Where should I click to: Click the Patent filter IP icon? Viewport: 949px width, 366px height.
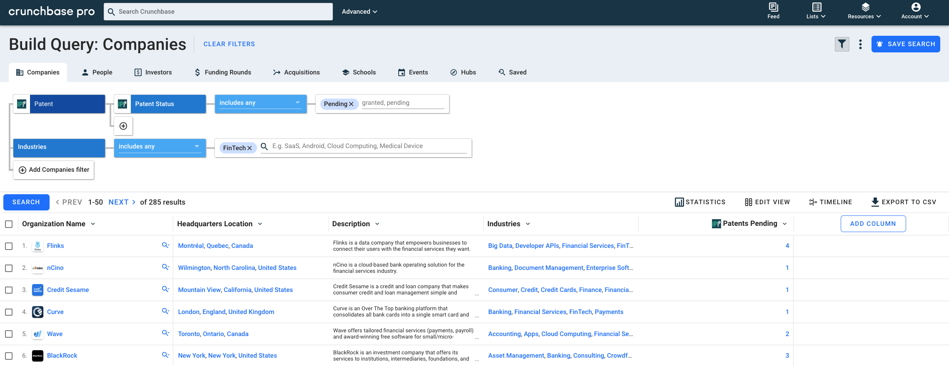(22, 104)
